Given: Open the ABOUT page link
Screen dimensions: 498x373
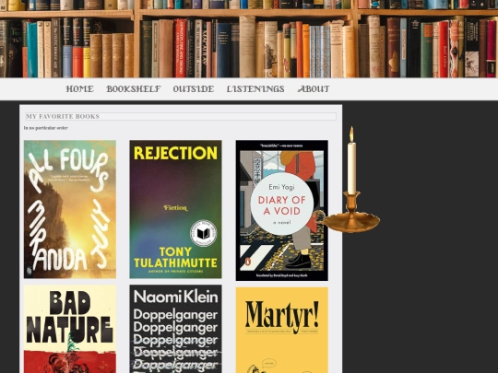Looking at the screenshot, I should click(314, 89).
